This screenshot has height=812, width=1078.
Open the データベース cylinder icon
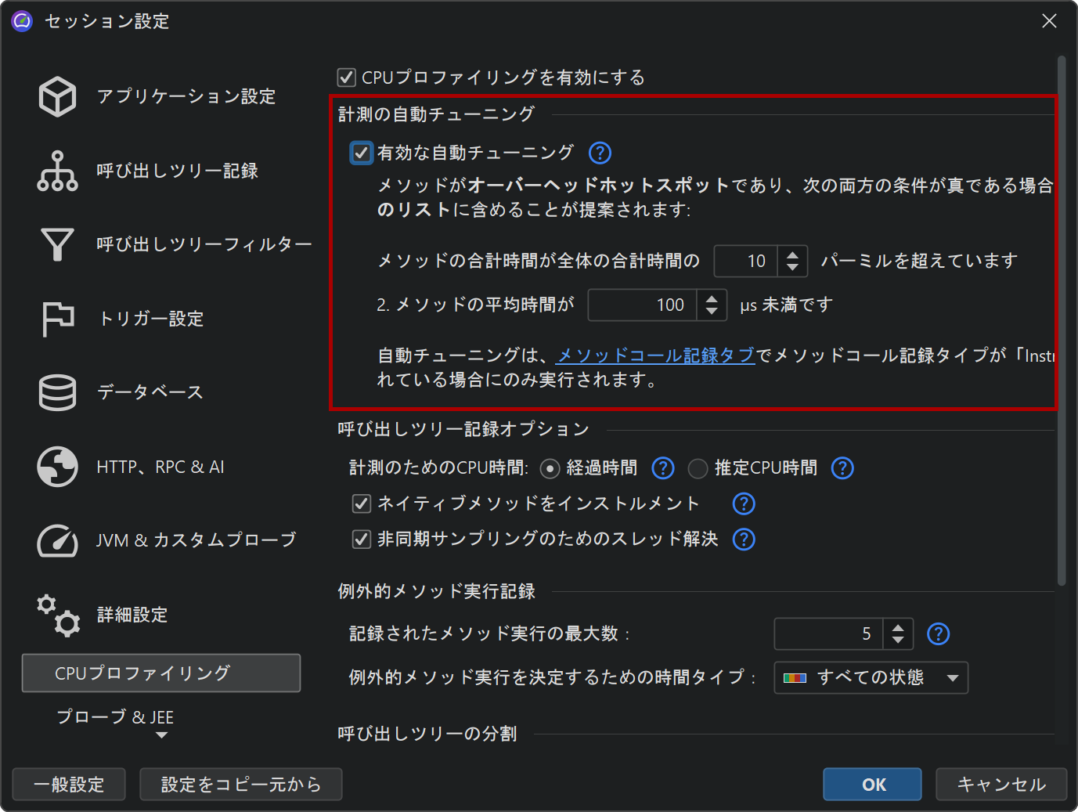pyautogui.click(x=57, y=392)
